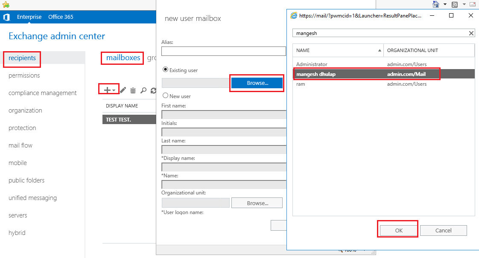Open compliance management section
This screenshot has height=258, width=479.
pyautogui.click(x=42, y=93)
